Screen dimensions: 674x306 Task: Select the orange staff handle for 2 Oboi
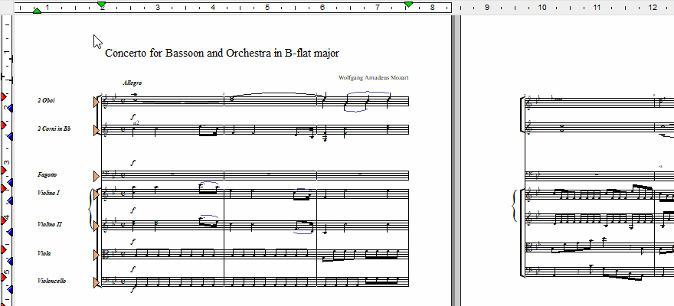click(97, 103)
